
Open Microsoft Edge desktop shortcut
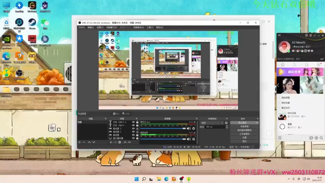point(6,58)
